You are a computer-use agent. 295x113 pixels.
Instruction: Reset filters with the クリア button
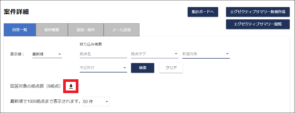(171, 68)
